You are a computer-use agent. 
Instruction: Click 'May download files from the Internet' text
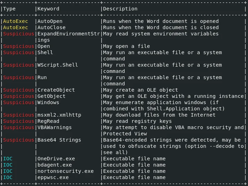tap(159, 115)
